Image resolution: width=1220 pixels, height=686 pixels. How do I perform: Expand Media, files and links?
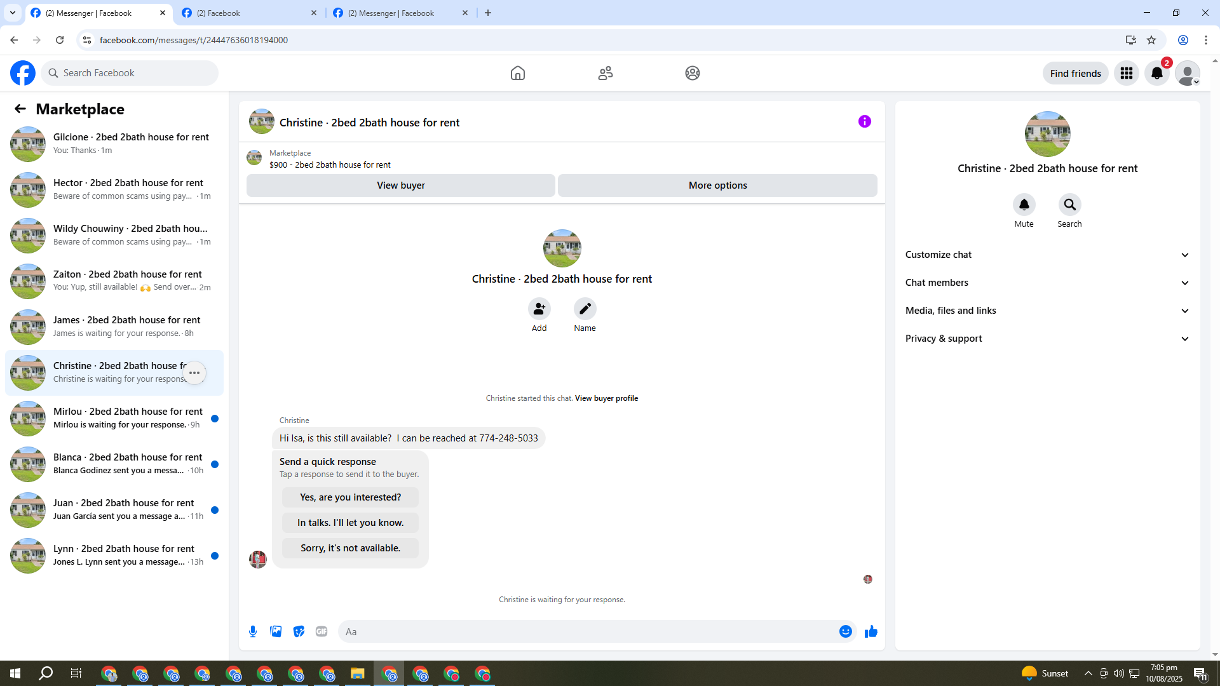point(1047,311)
